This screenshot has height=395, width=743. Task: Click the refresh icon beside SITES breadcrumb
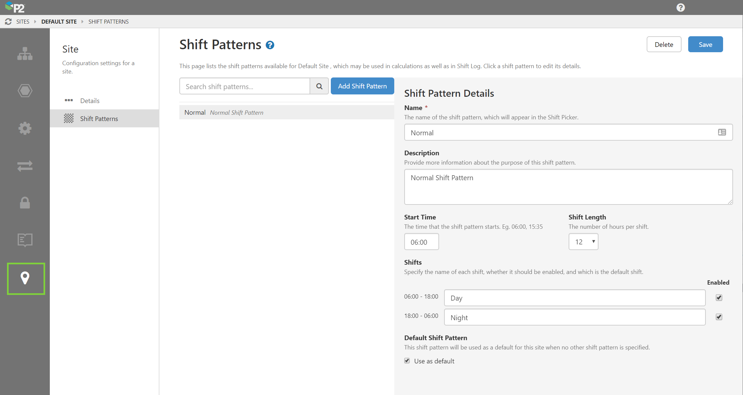click(x=8, y=22)
